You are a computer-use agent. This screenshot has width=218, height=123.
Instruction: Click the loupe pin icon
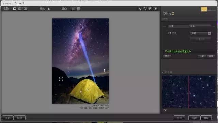point(165,110)
